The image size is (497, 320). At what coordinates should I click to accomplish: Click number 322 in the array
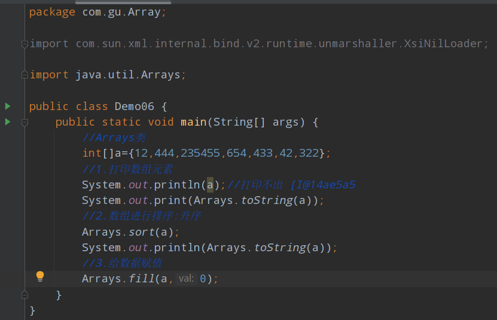coord(309,154)
